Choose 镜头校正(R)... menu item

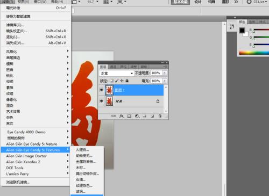(36, 31)
